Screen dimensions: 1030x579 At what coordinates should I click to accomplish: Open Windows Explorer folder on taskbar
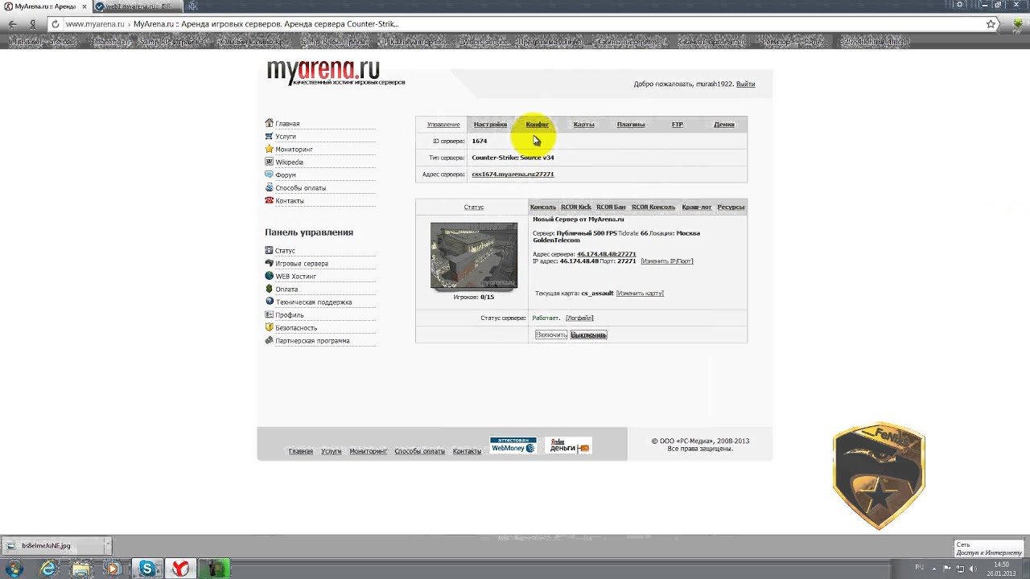click(81, 569)
